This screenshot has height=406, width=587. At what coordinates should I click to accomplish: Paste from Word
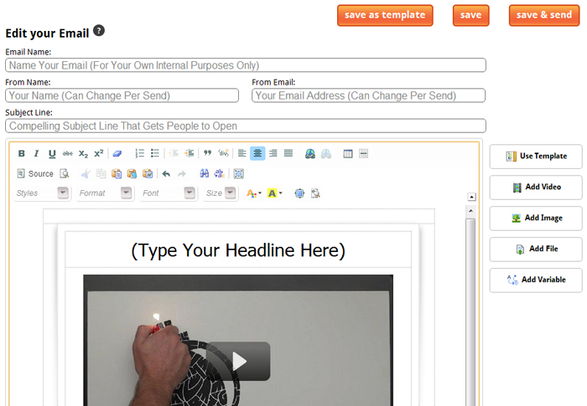(148, 174)
